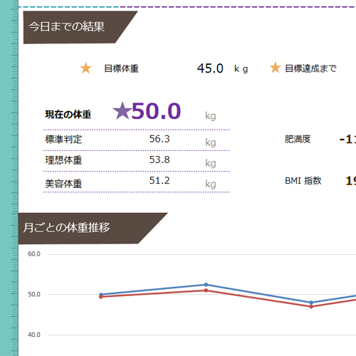Click the blue line peak data point

(x=206, y=285)
